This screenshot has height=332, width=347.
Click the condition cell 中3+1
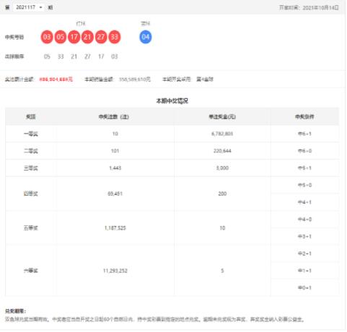pyautogui.click(x=304, y=237)
